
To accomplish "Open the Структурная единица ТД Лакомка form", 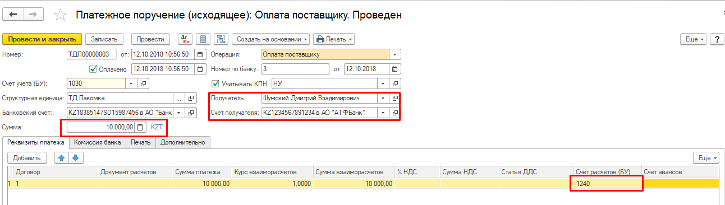I will pos(191,98).
